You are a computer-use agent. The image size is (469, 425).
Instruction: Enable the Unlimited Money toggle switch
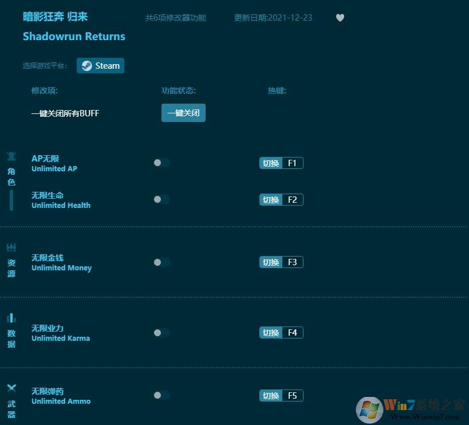click(161, 262)
